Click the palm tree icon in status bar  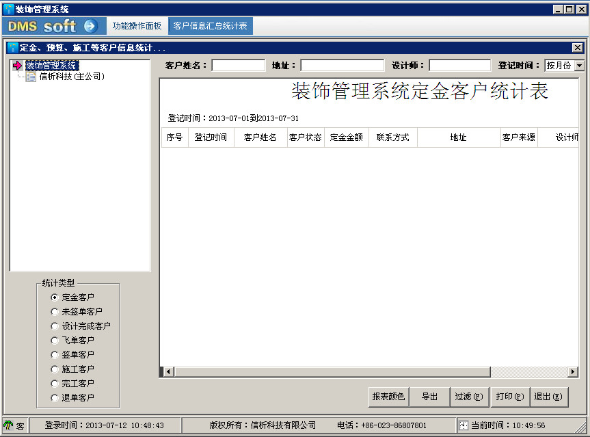(8, 425)
